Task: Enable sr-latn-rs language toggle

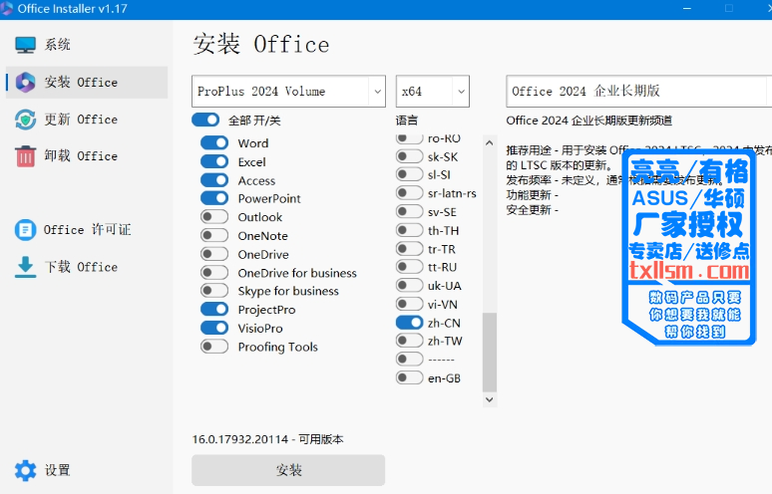Action: click(x=409, y=193)
